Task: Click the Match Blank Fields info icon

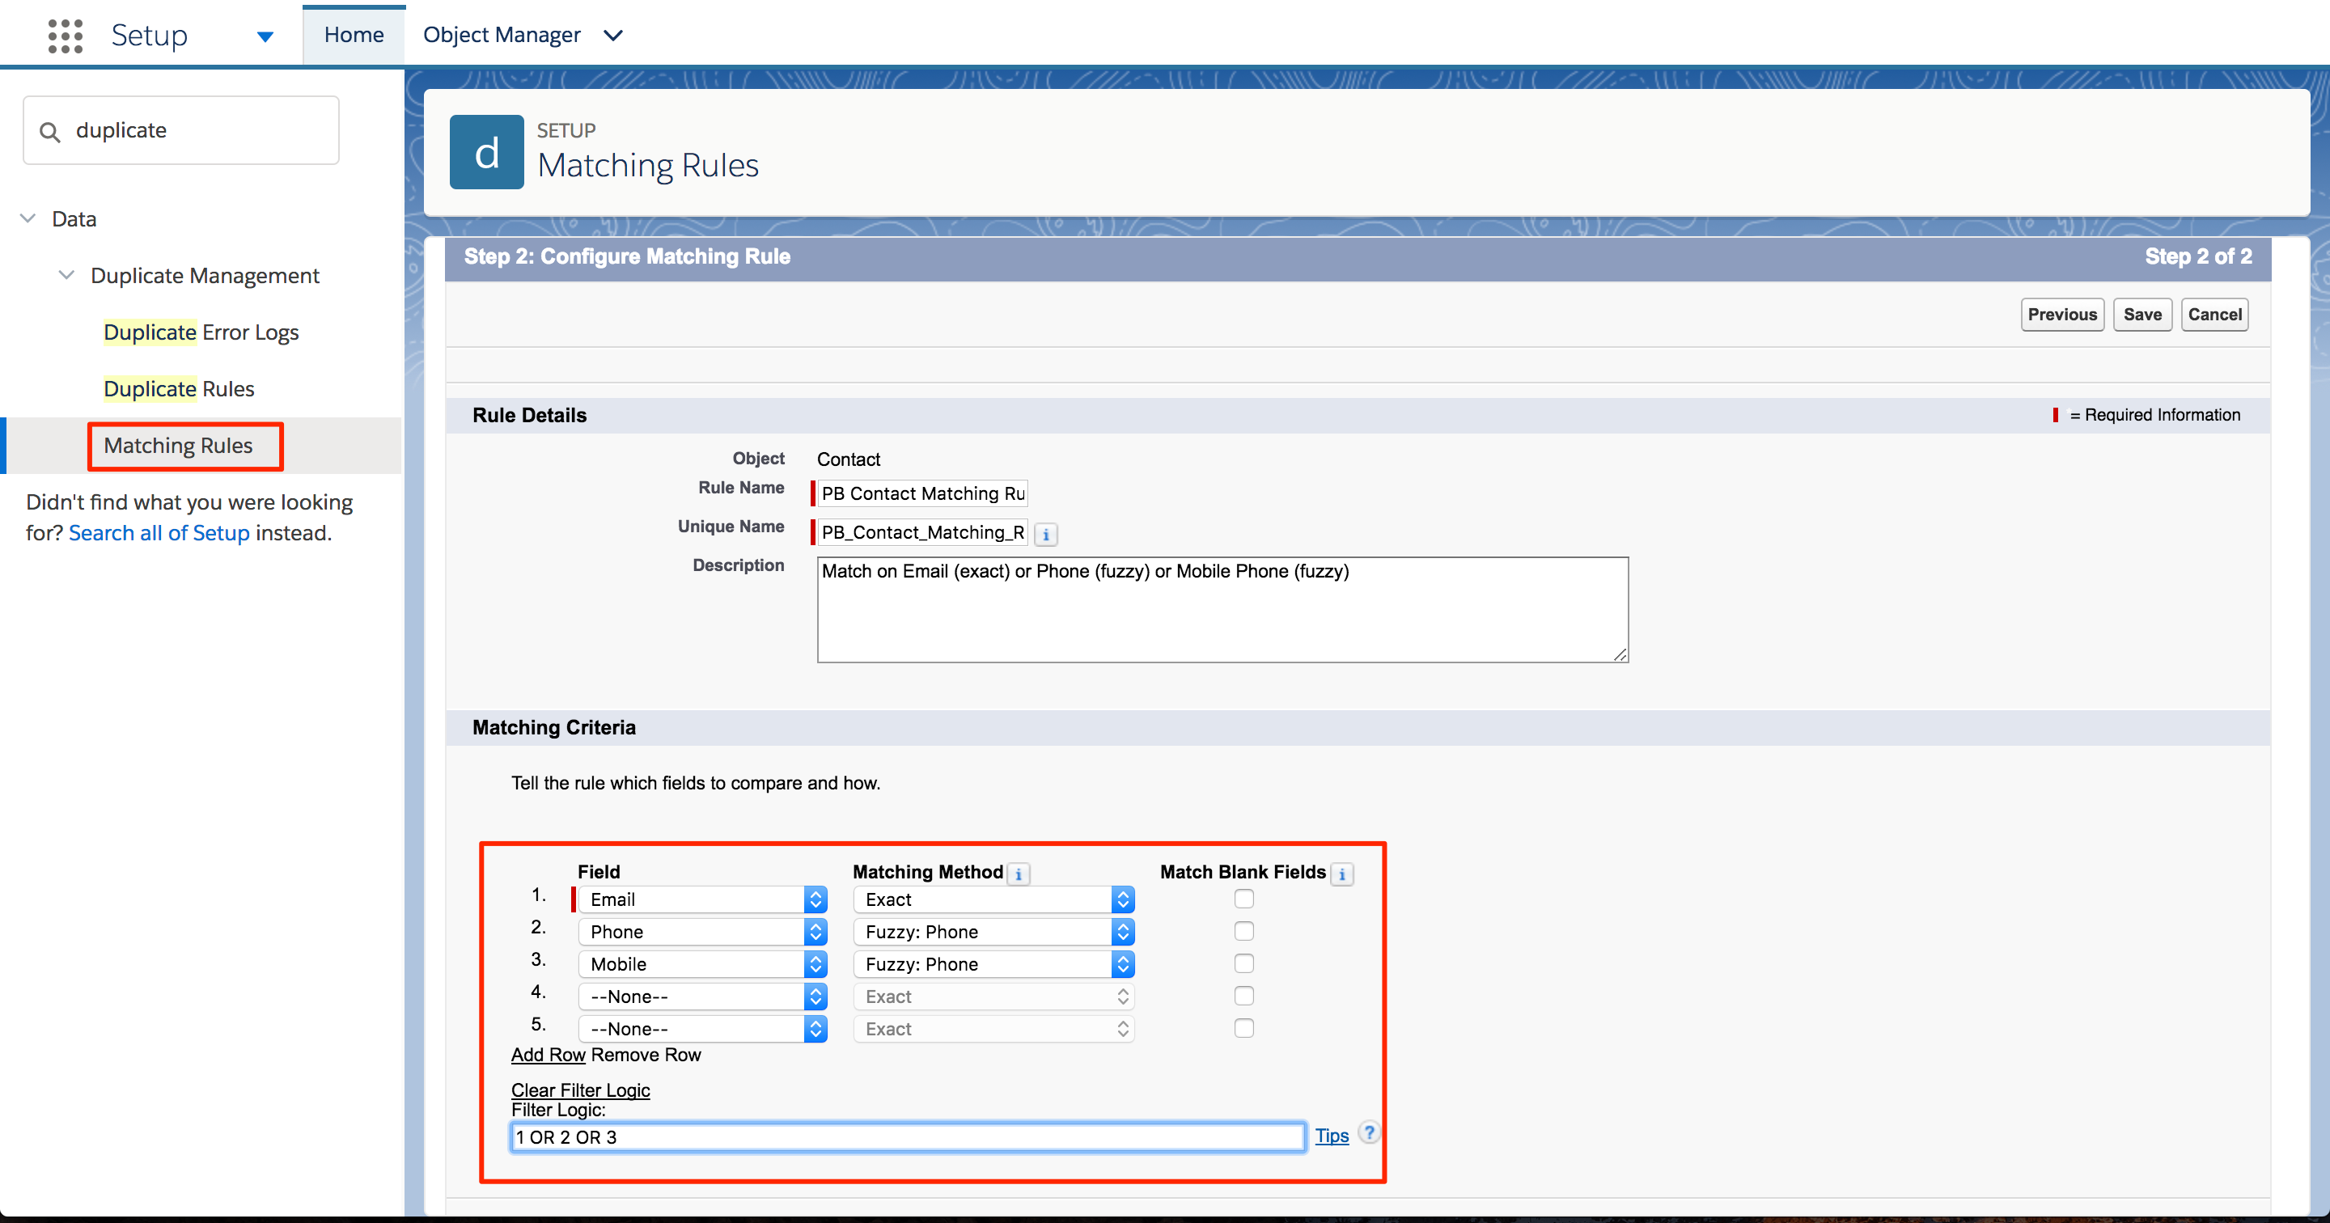Action: pos(1342,874)
